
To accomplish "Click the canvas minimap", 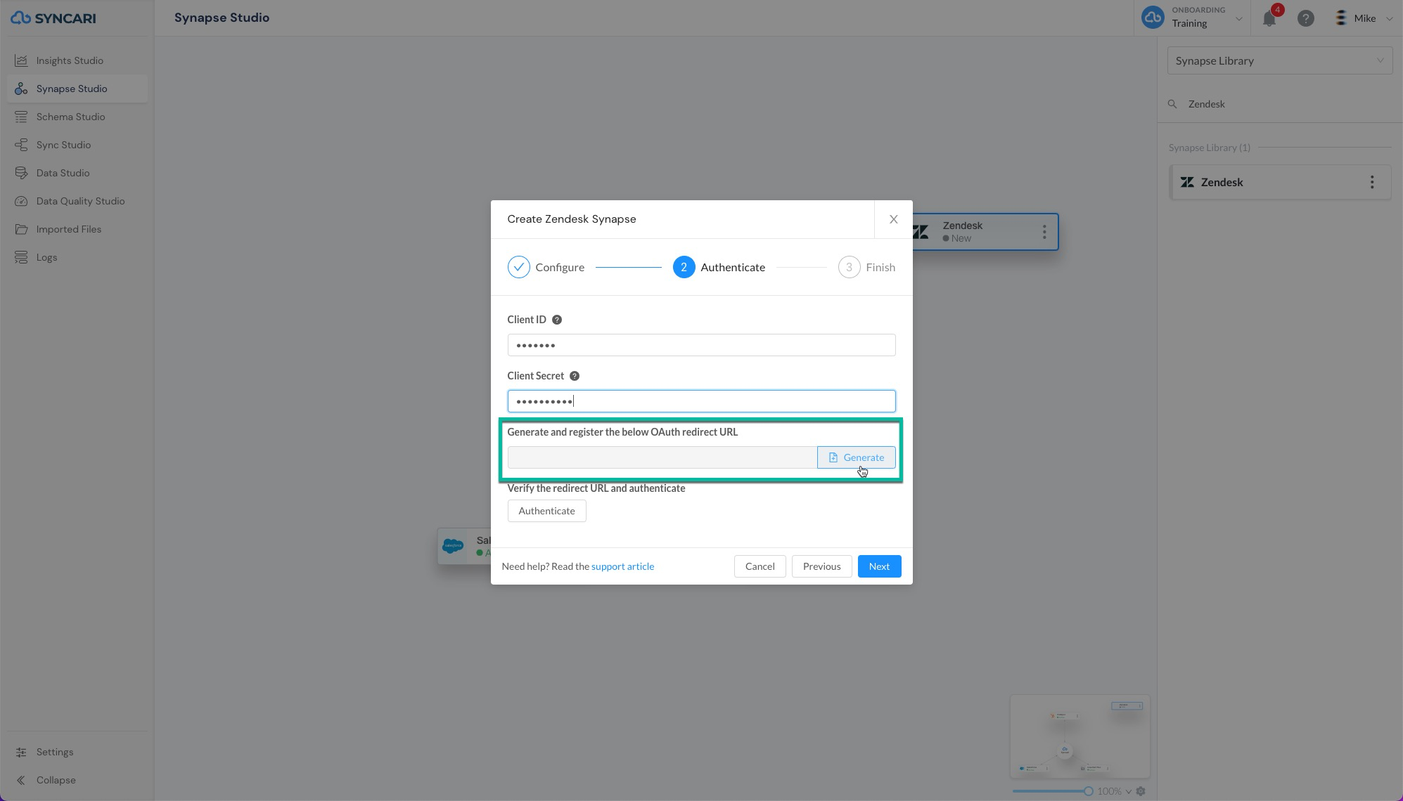I will click(1080, 736).
